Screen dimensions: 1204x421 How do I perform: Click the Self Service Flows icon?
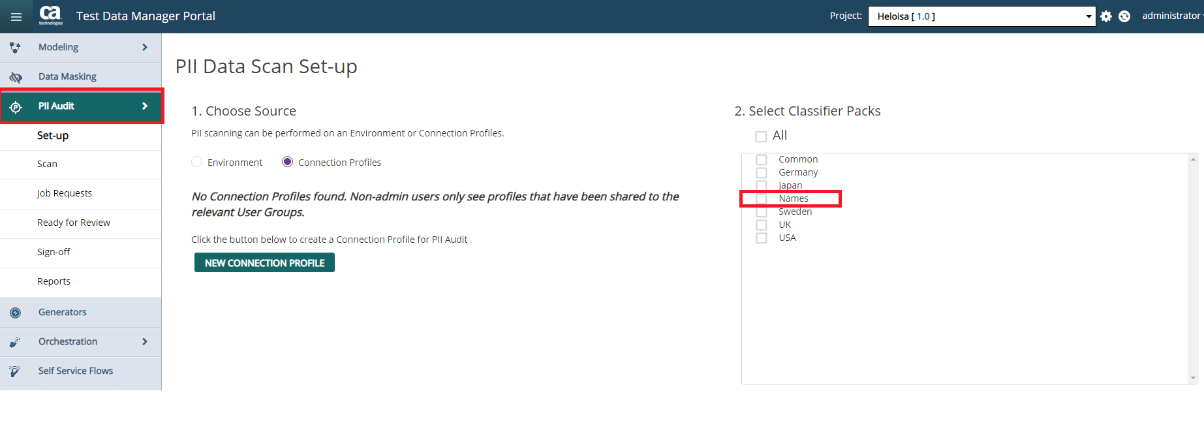point(15,371)
